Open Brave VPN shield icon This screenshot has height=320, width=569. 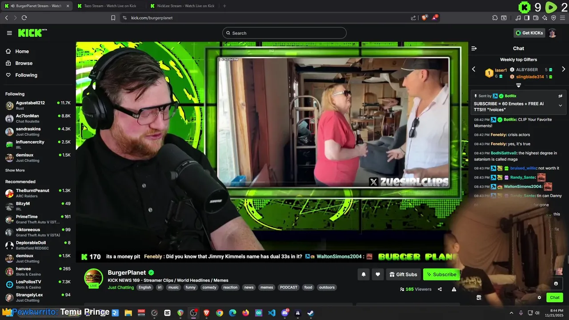click(x=553, y=18)
